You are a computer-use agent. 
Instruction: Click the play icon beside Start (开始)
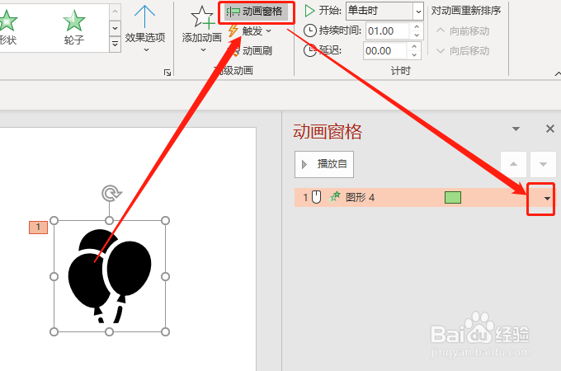coord(309,11)
